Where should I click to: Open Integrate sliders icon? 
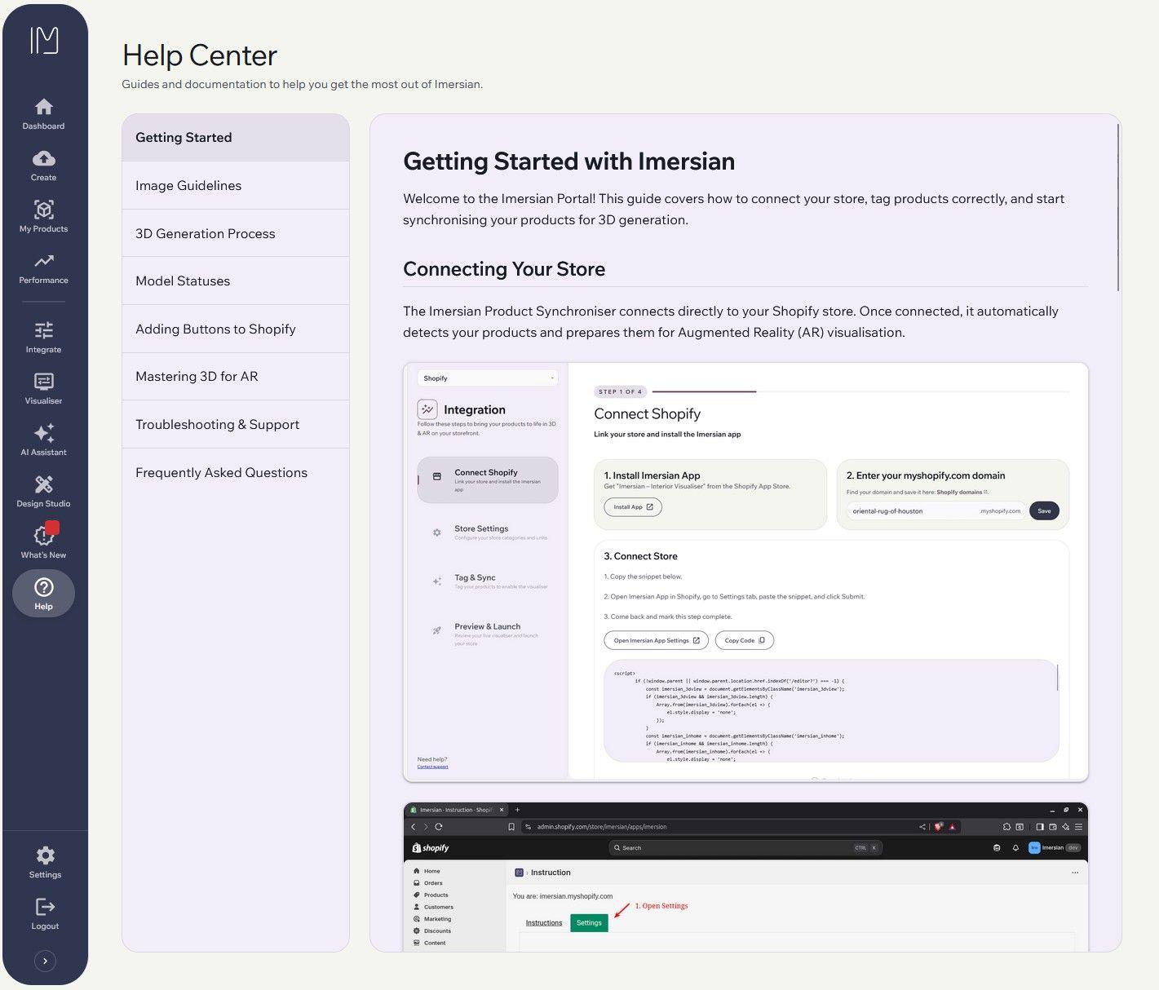[x=44, y=330]
